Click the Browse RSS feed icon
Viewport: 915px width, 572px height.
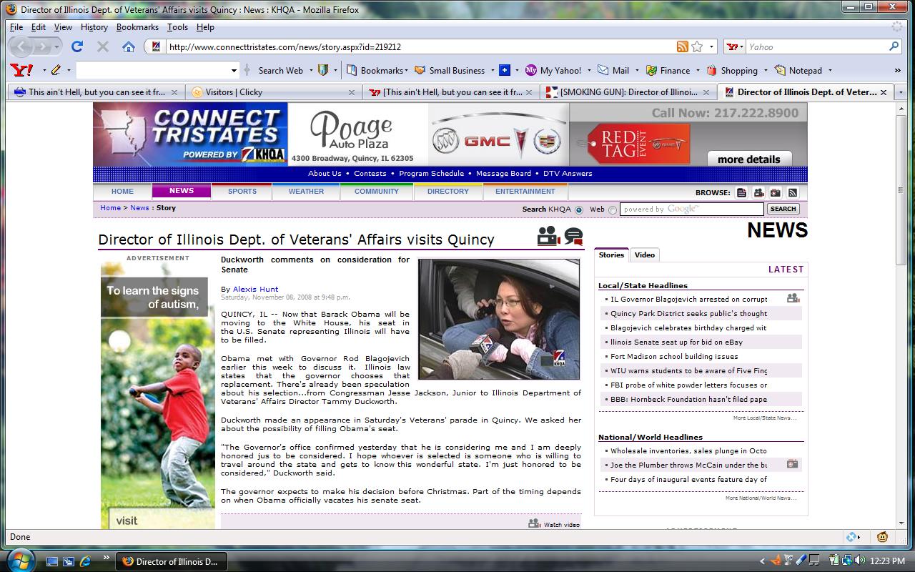pyautogui.click(x=792, y=192)
